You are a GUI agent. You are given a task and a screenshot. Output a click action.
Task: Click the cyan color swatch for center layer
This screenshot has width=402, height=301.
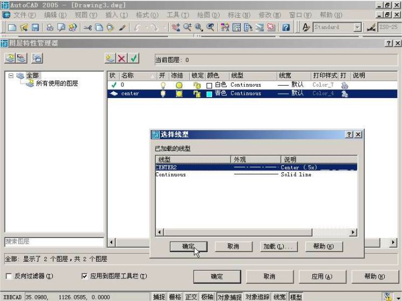[x=209, y=94]
